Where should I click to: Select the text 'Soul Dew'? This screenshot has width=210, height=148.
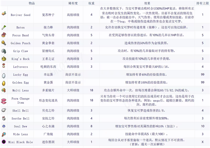pyautogui.click(x=20, y=126)
